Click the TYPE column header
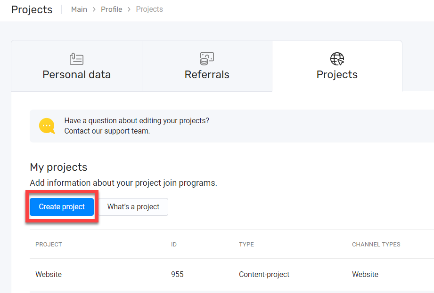434x293 pixels. pyautogui.click(x=246, y=245)
